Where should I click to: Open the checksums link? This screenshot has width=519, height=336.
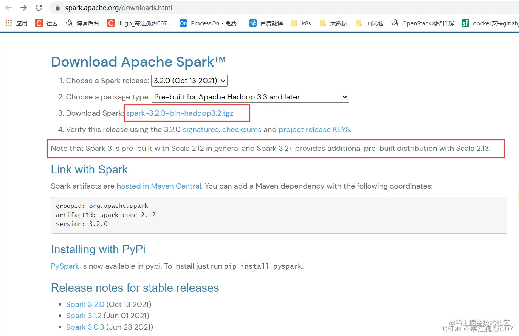coord(242,129)
